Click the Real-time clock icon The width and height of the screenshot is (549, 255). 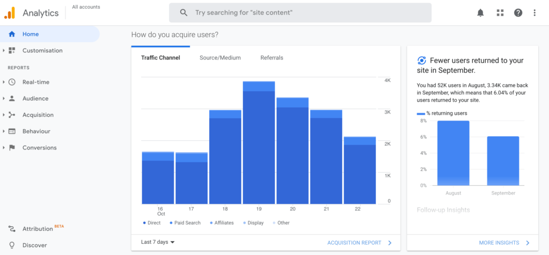tap(12, 82)
